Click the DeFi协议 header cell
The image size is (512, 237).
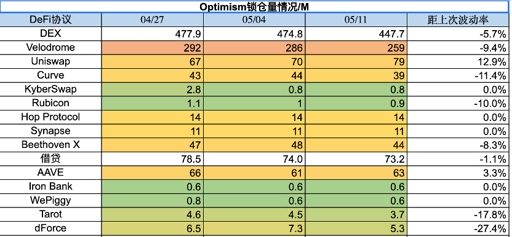[50, 20]
